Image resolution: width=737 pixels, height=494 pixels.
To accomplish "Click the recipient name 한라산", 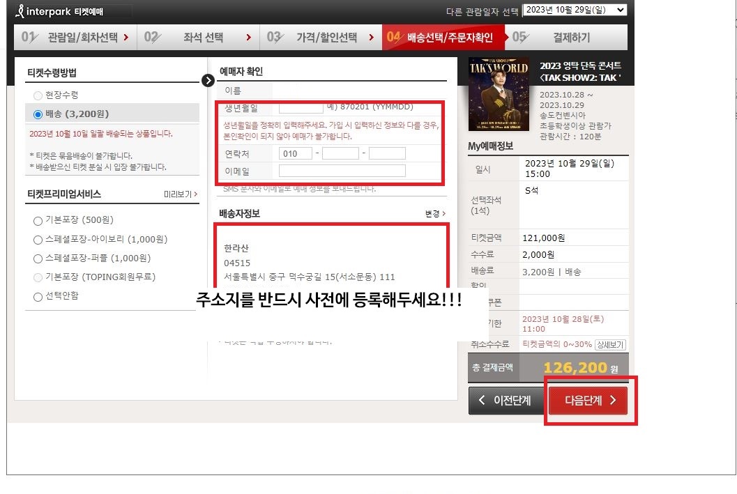I will [x=236, y=248].
